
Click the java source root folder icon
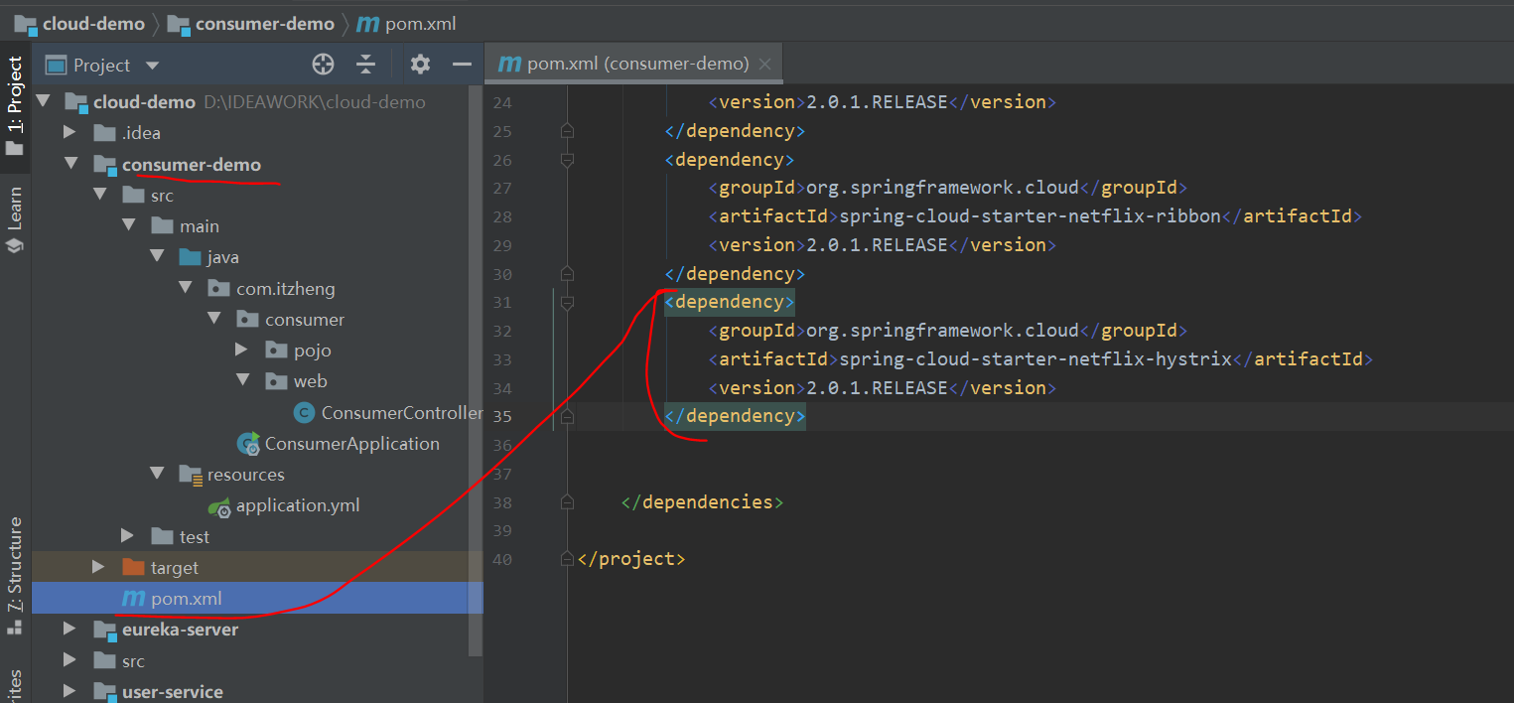click(x=190, y=257)
